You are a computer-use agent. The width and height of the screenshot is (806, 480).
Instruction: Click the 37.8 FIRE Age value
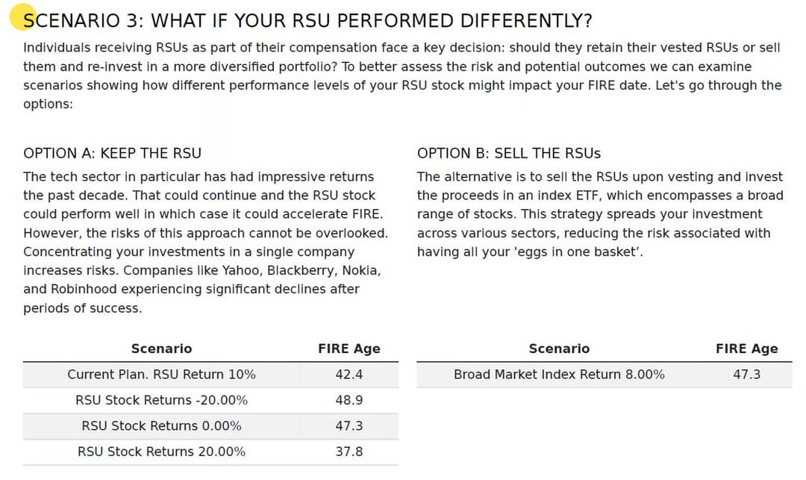[x=349, y=451]
